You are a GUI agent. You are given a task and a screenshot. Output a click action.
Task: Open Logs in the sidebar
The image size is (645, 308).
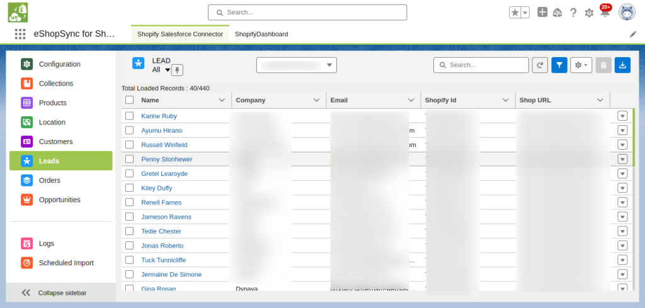click(x=61, y=243)
